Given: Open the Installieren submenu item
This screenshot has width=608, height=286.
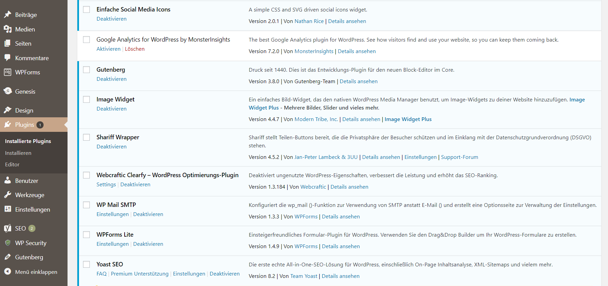Looking at the screenshot, I should click(x=18, y=153).
